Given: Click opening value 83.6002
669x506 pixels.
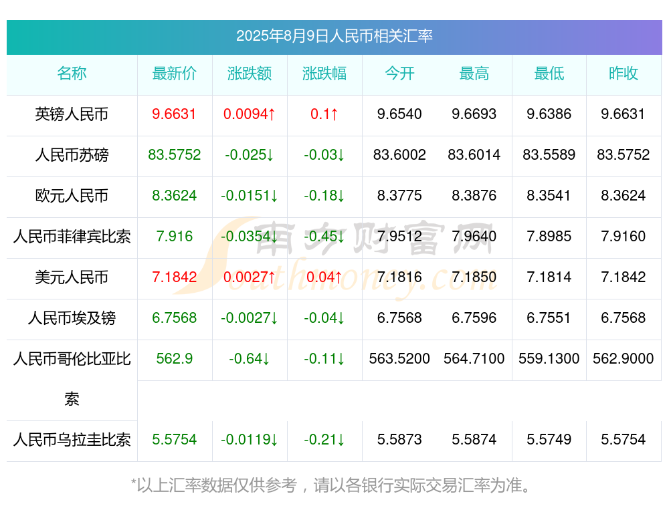Looking at the screenshot, I should pos(399,155).
